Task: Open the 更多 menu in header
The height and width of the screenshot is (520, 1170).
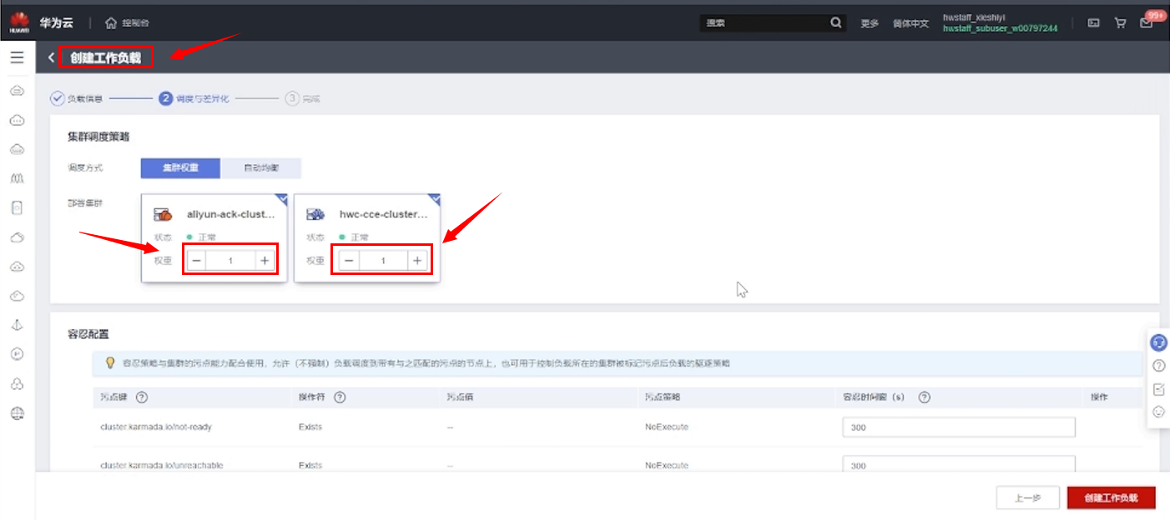Action: pyautogui.click(x=870, y=23)
